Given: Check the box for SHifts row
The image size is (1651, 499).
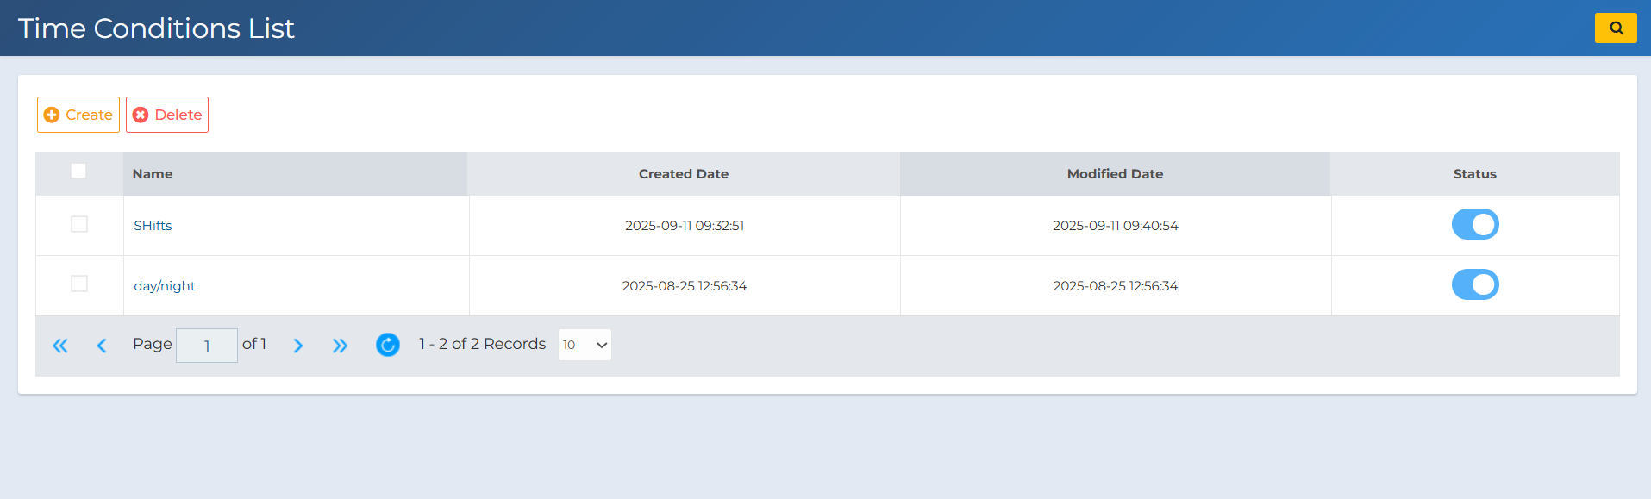Looking at the screenshot, I should click(79, 224).
